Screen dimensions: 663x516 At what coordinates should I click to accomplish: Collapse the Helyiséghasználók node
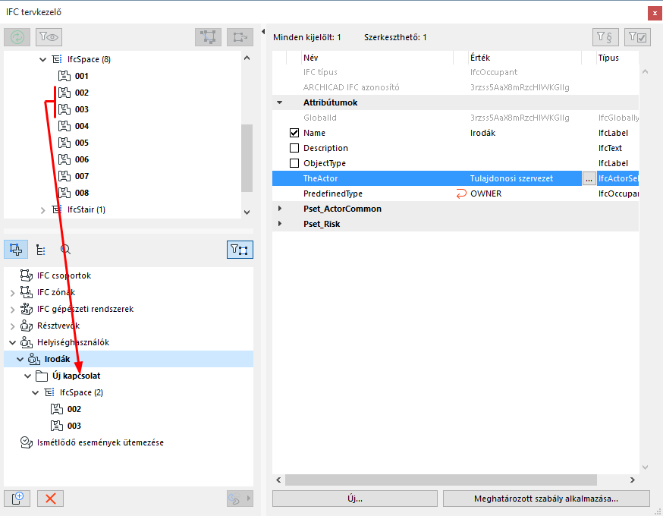click(12, 342)
